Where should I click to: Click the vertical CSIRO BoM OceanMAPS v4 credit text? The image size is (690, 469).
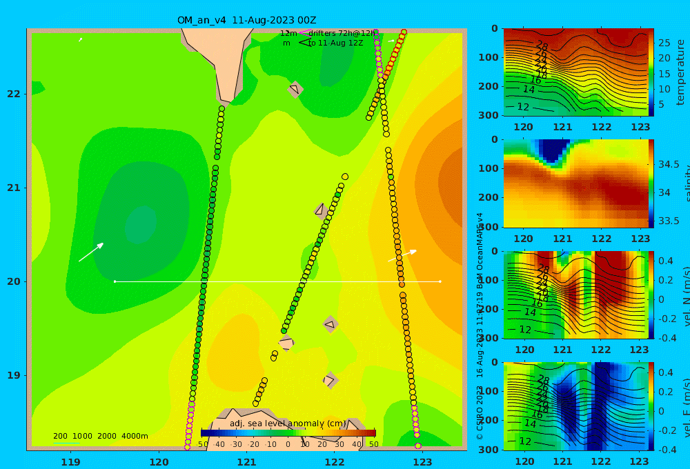(x=480, y=326)
